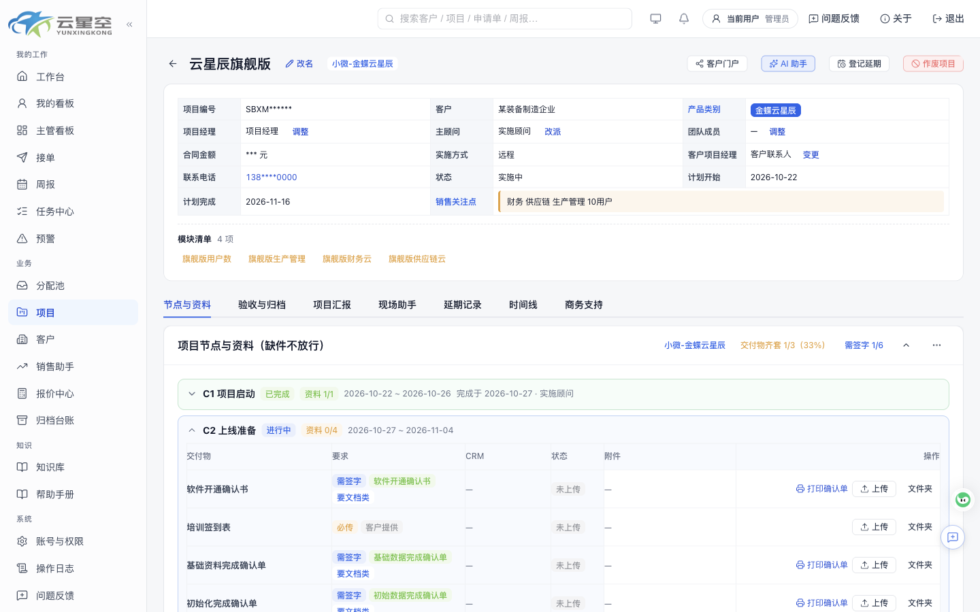Image resolution: width=980 pixels, height=612 pixels.
Task: Open 文件夹 for 基础资料完成确认单 row
Action: pyautogui.click(x=920, y=565)
